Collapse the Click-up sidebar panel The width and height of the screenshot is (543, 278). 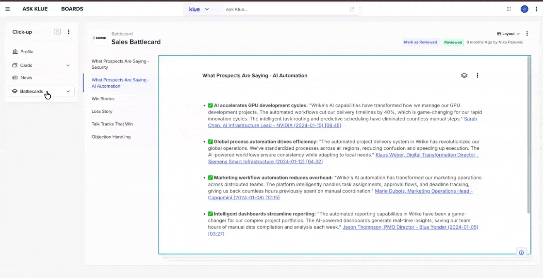[57, 32]
